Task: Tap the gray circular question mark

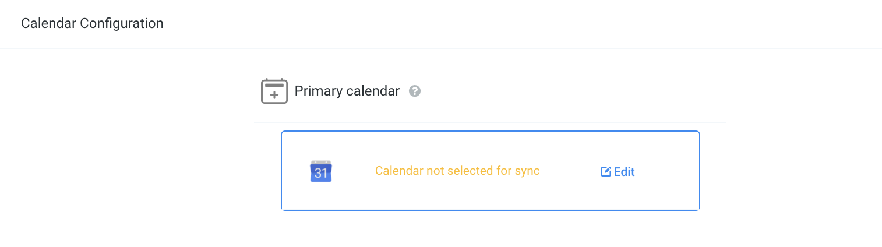Action: (415, 91)
